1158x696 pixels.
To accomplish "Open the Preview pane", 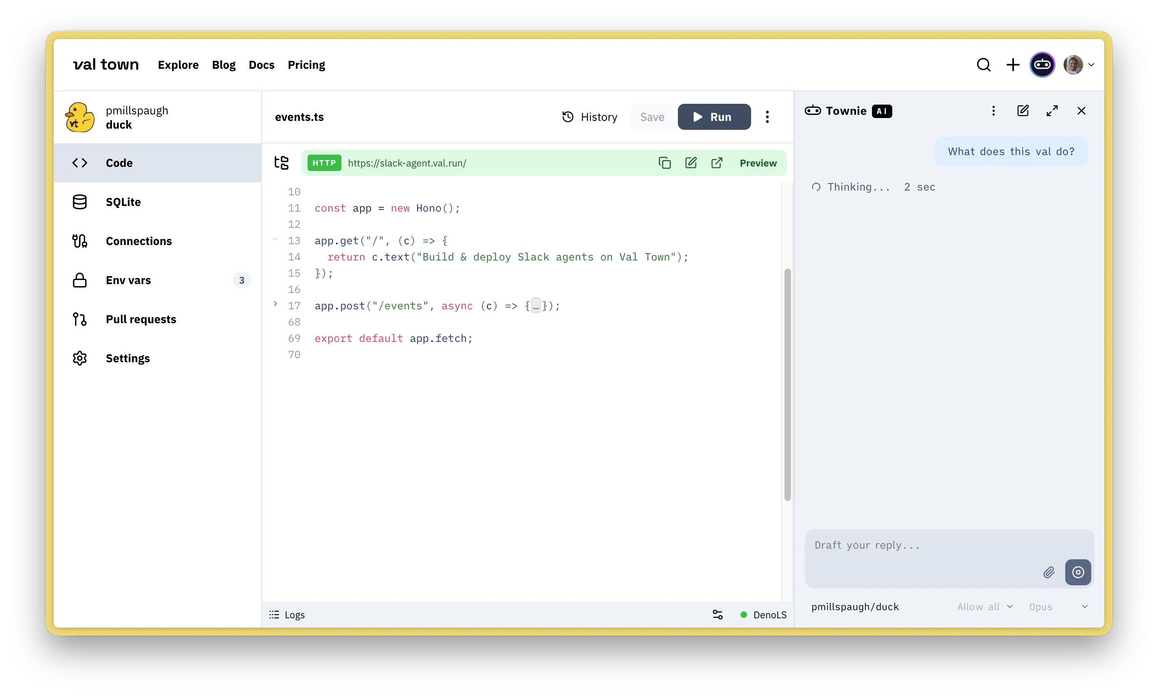I will tap(758, 163).
